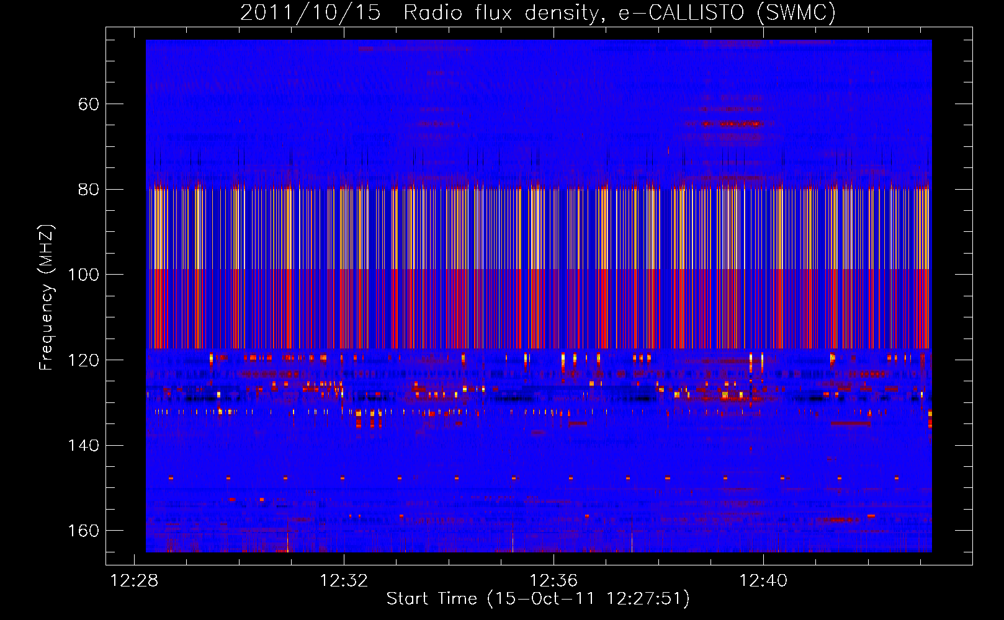Image resolution: width=1004 pixels, height=620 pixels.
Task: Click the 80 frequency tick label
Action: click(89, 189)
